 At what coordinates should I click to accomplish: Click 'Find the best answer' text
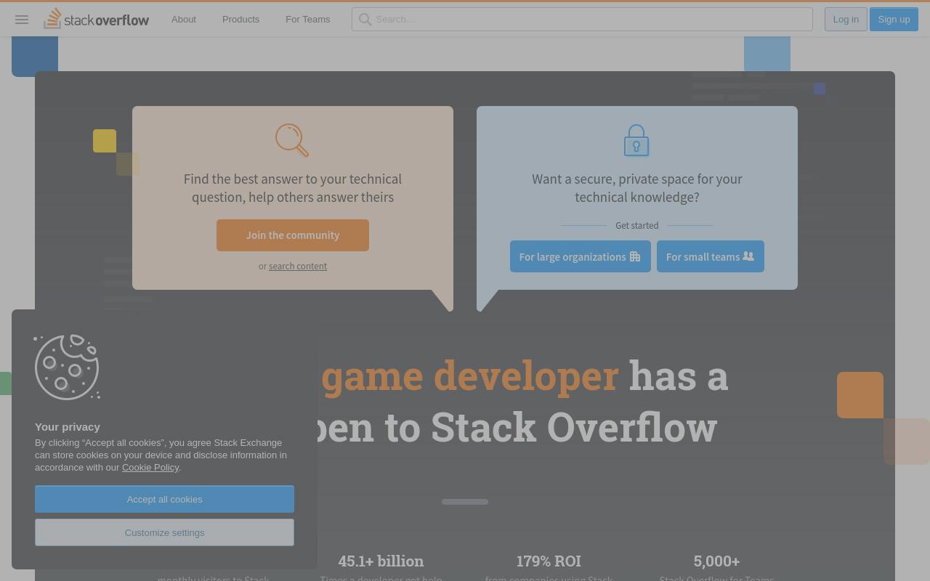(x=293, y=188)
